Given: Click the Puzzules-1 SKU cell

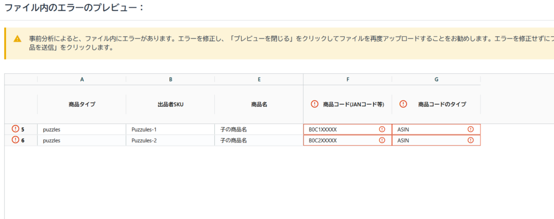Looking at the screenshot, I should pos(170,129).
